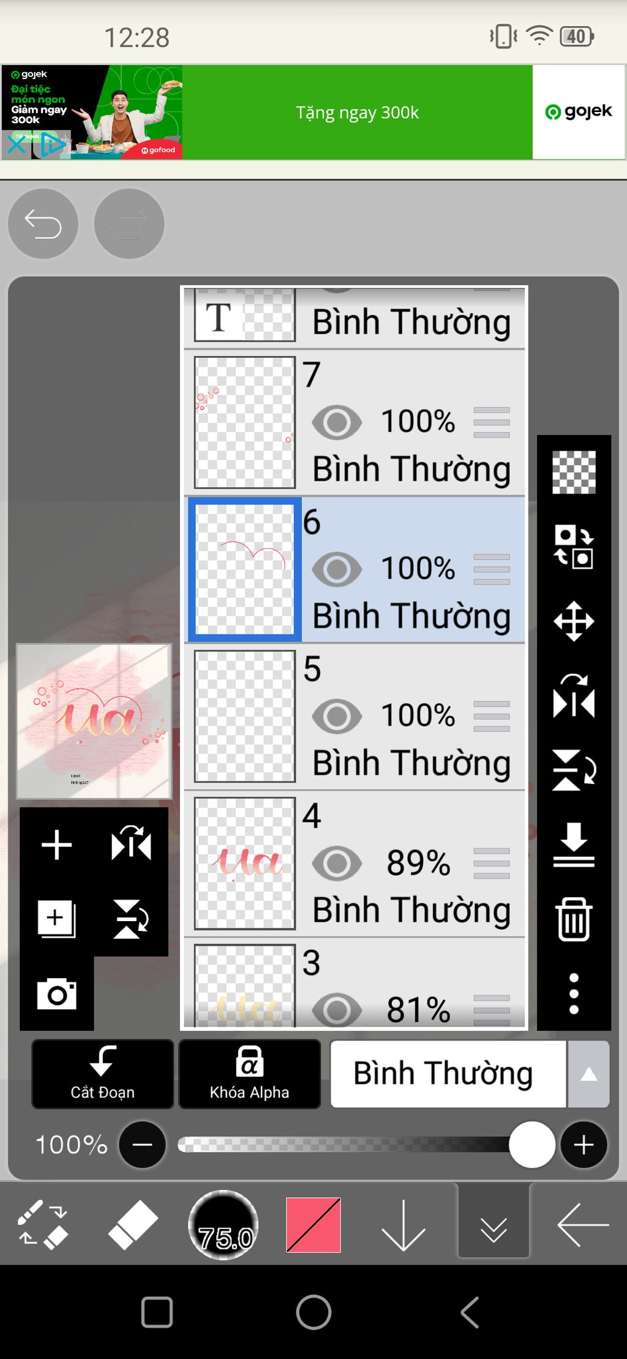
Task: Select the eraser tool
Action: (x=132, y=1225)
